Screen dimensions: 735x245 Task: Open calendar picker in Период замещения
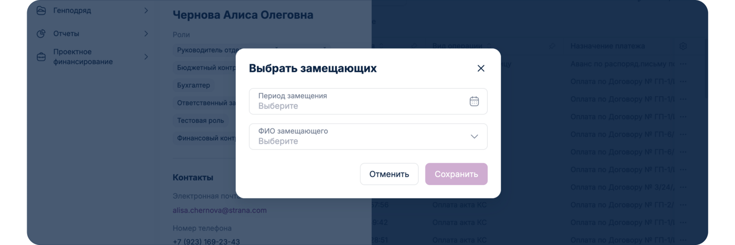tap(474, 101)
